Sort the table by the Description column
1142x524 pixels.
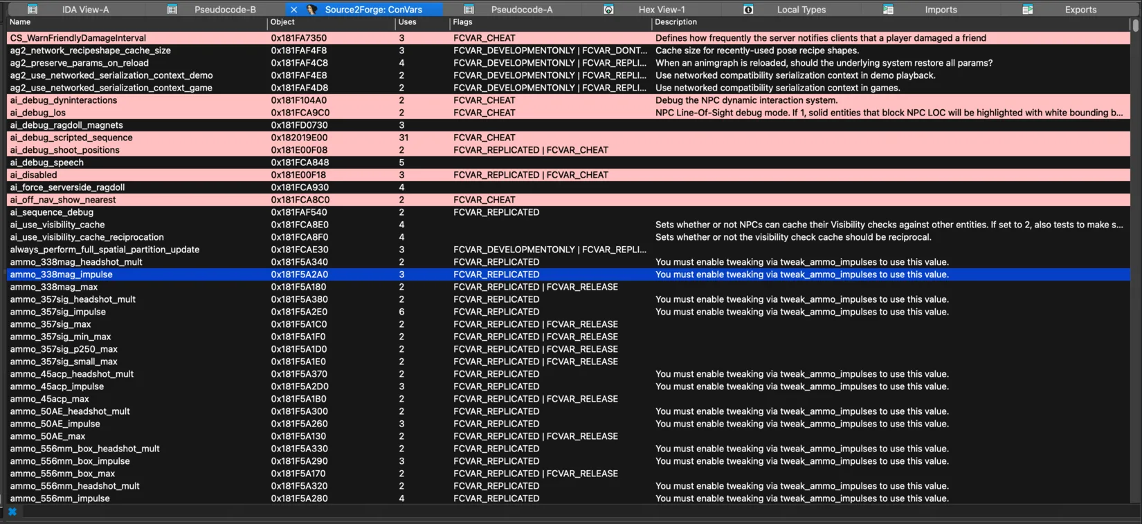tap(891, 22)
